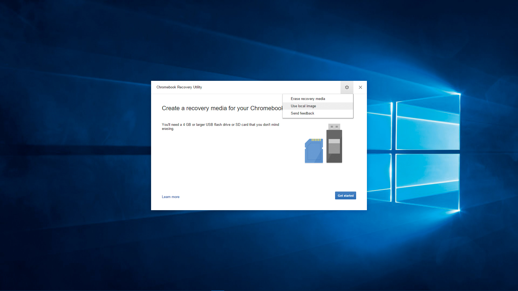Image resolution: width=518 pixels, height=291 pixels.
Task: Choose Erase recovery media from the menu
Action: 308,99
